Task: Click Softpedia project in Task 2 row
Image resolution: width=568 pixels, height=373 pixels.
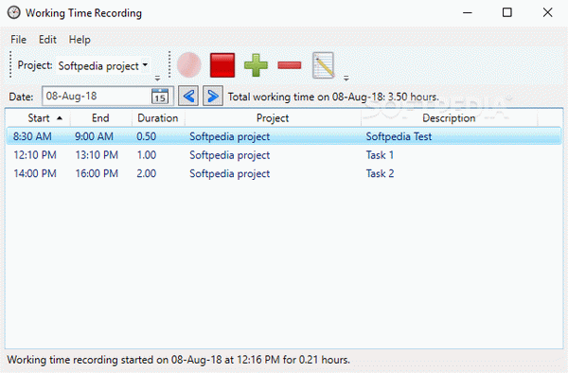Action: pos(230,174)
